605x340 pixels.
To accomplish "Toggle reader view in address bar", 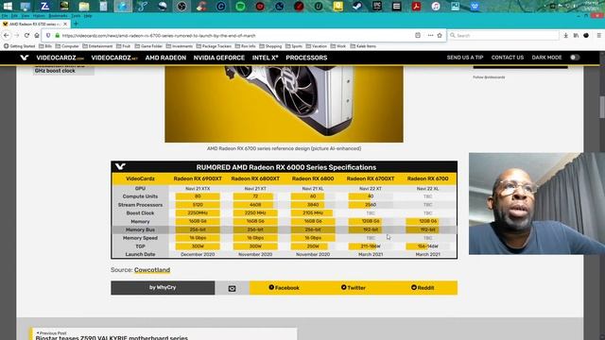I will [x=418, y=36].
